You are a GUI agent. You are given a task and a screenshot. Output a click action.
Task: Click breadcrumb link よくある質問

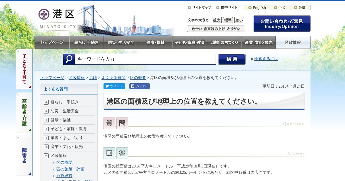(114, 78)
